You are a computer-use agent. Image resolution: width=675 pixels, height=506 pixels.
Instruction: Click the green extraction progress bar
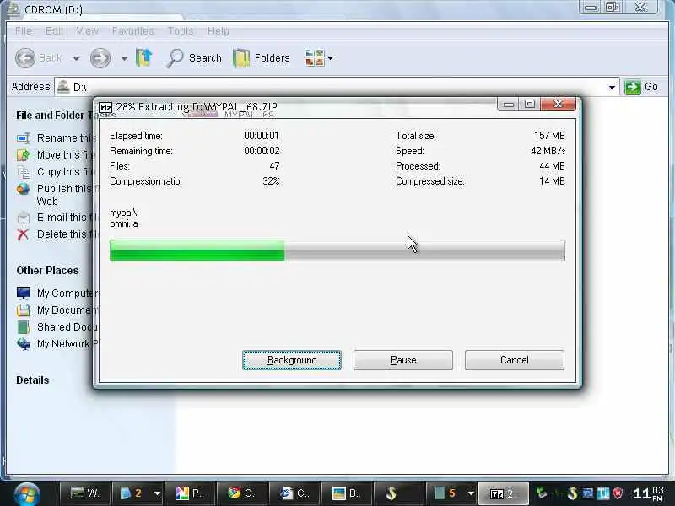click(337, 250)
